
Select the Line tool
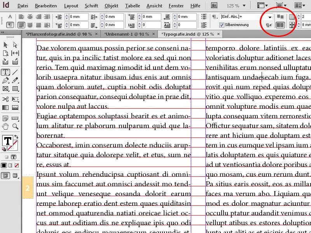pos(15,72)
